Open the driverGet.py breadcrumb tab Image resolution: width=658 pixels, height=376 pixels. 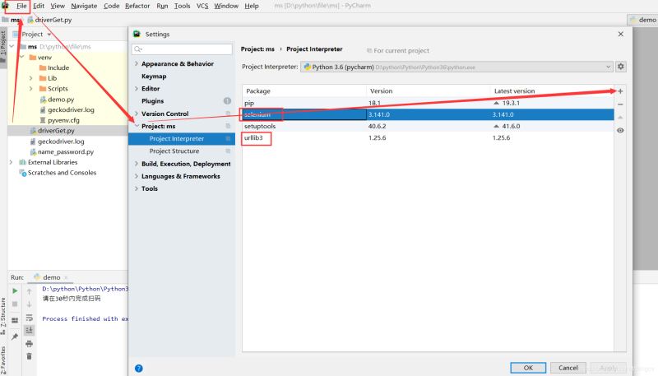(x=49, y=20)
